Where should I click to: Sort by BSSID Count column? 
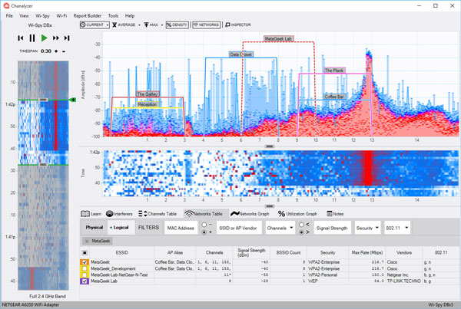[288, 253]
